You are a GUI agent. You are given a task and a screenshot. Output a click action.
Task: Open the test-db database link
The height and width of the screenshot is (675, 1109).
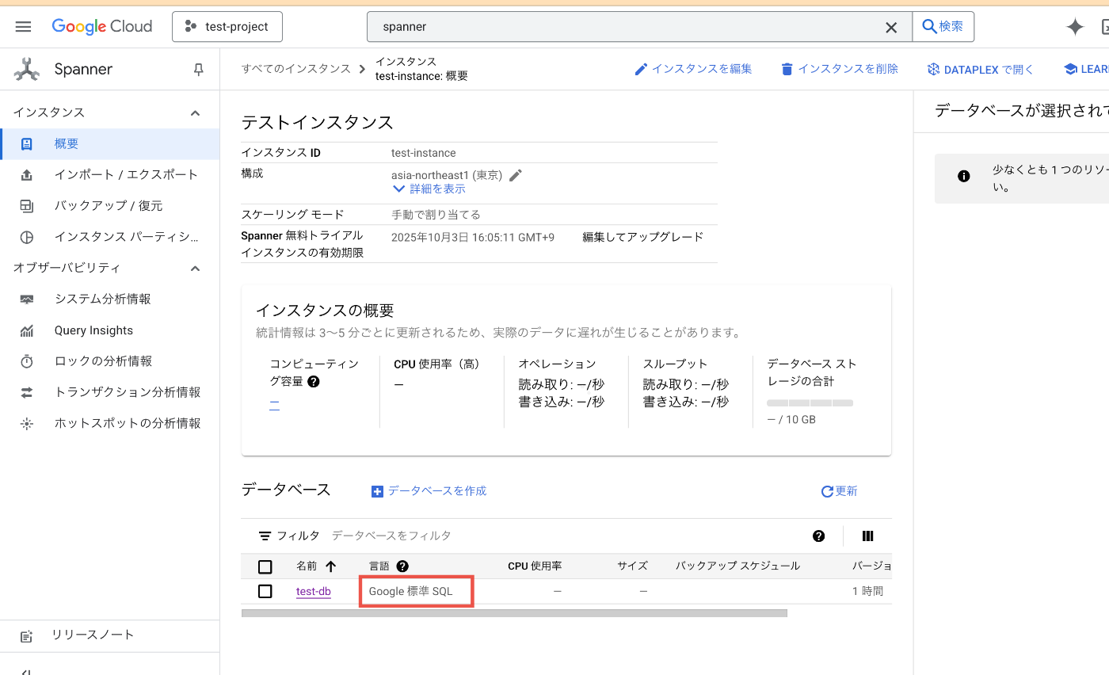pyautogui.click(x=314, y=592)
